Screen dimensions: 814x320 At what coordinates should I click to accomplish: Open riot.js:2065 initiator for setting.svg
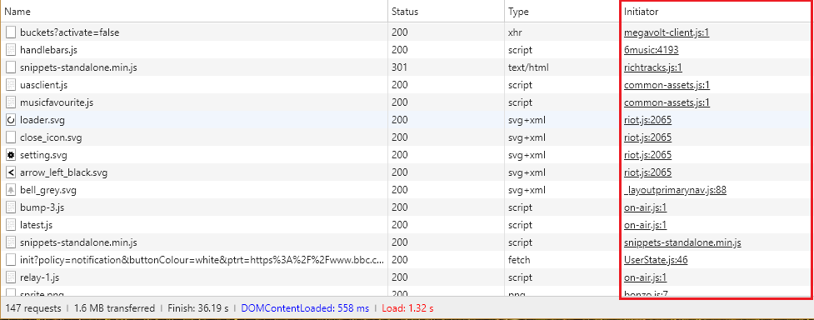(648, 155)
